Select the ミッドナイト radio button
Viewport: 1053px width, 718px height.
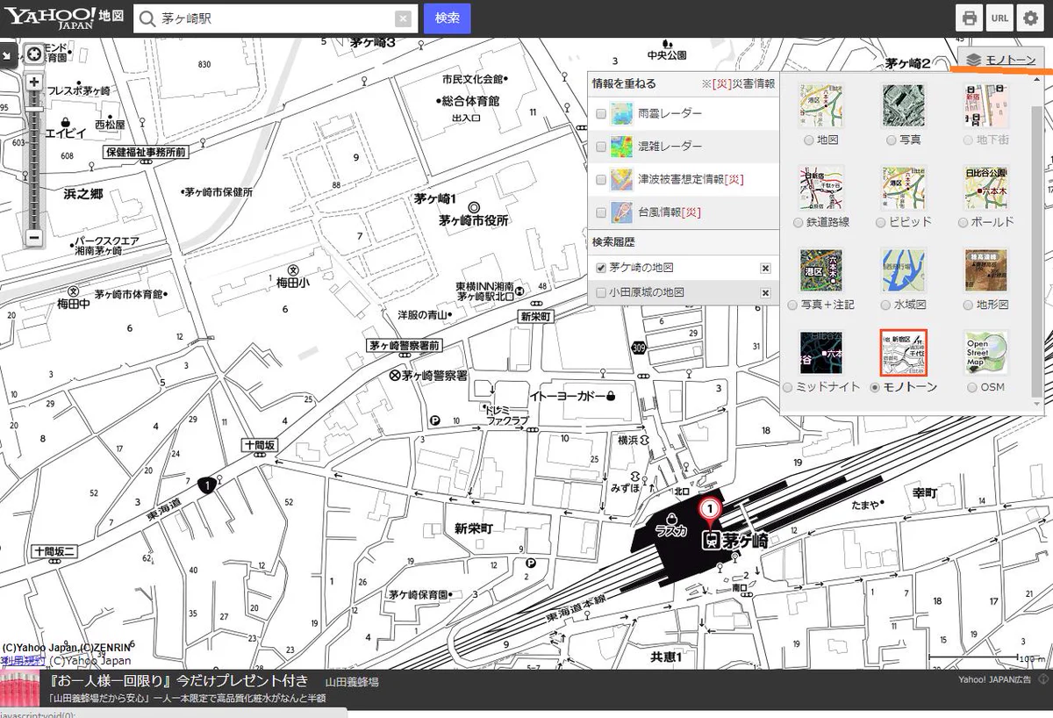coord(787,387)
